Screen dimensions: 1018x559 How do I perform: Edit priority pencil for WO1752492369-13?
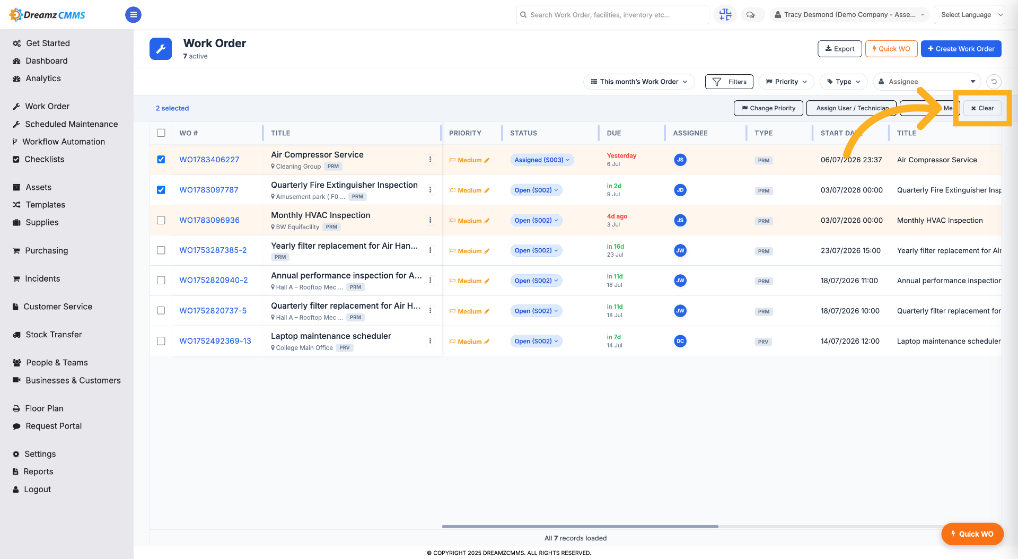[487, 342]
